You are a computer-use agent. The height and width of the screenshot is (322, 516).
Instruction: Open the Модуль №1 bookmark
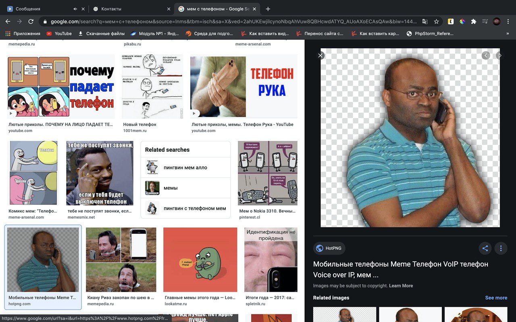click(155, 34)
